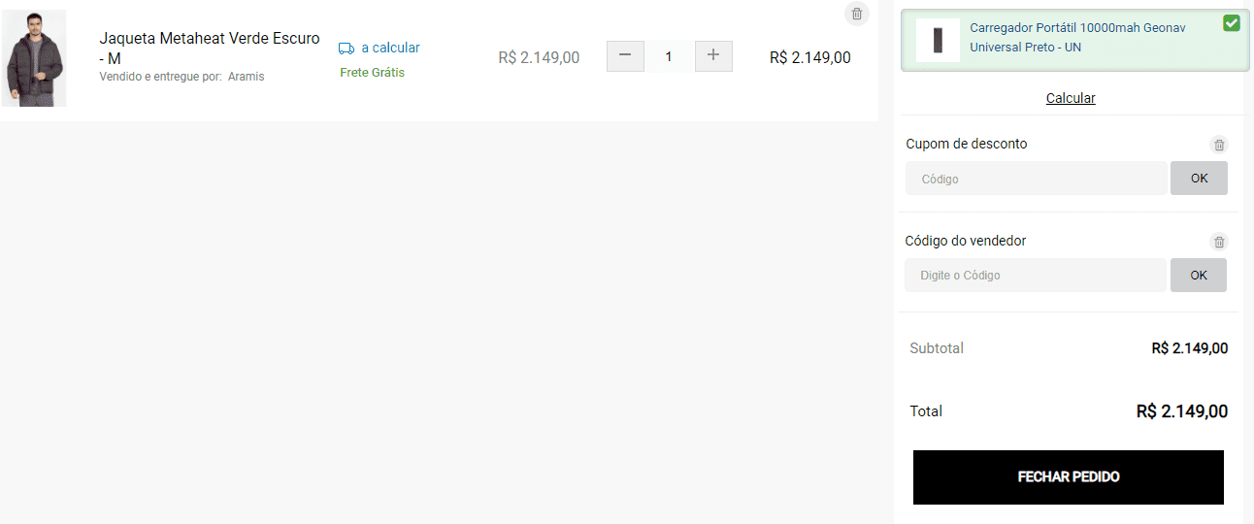This screenshot has width=1254, height=524.
Task: Uncheck the green Carregador Portátil checkbox
Action: pos(1232,23)
